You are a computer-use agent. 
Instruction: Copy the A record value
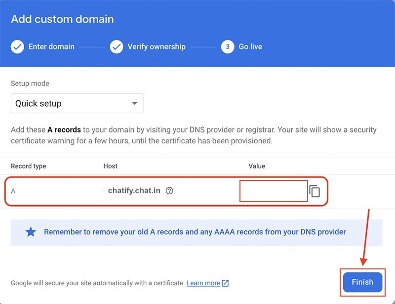coord(315,191)
